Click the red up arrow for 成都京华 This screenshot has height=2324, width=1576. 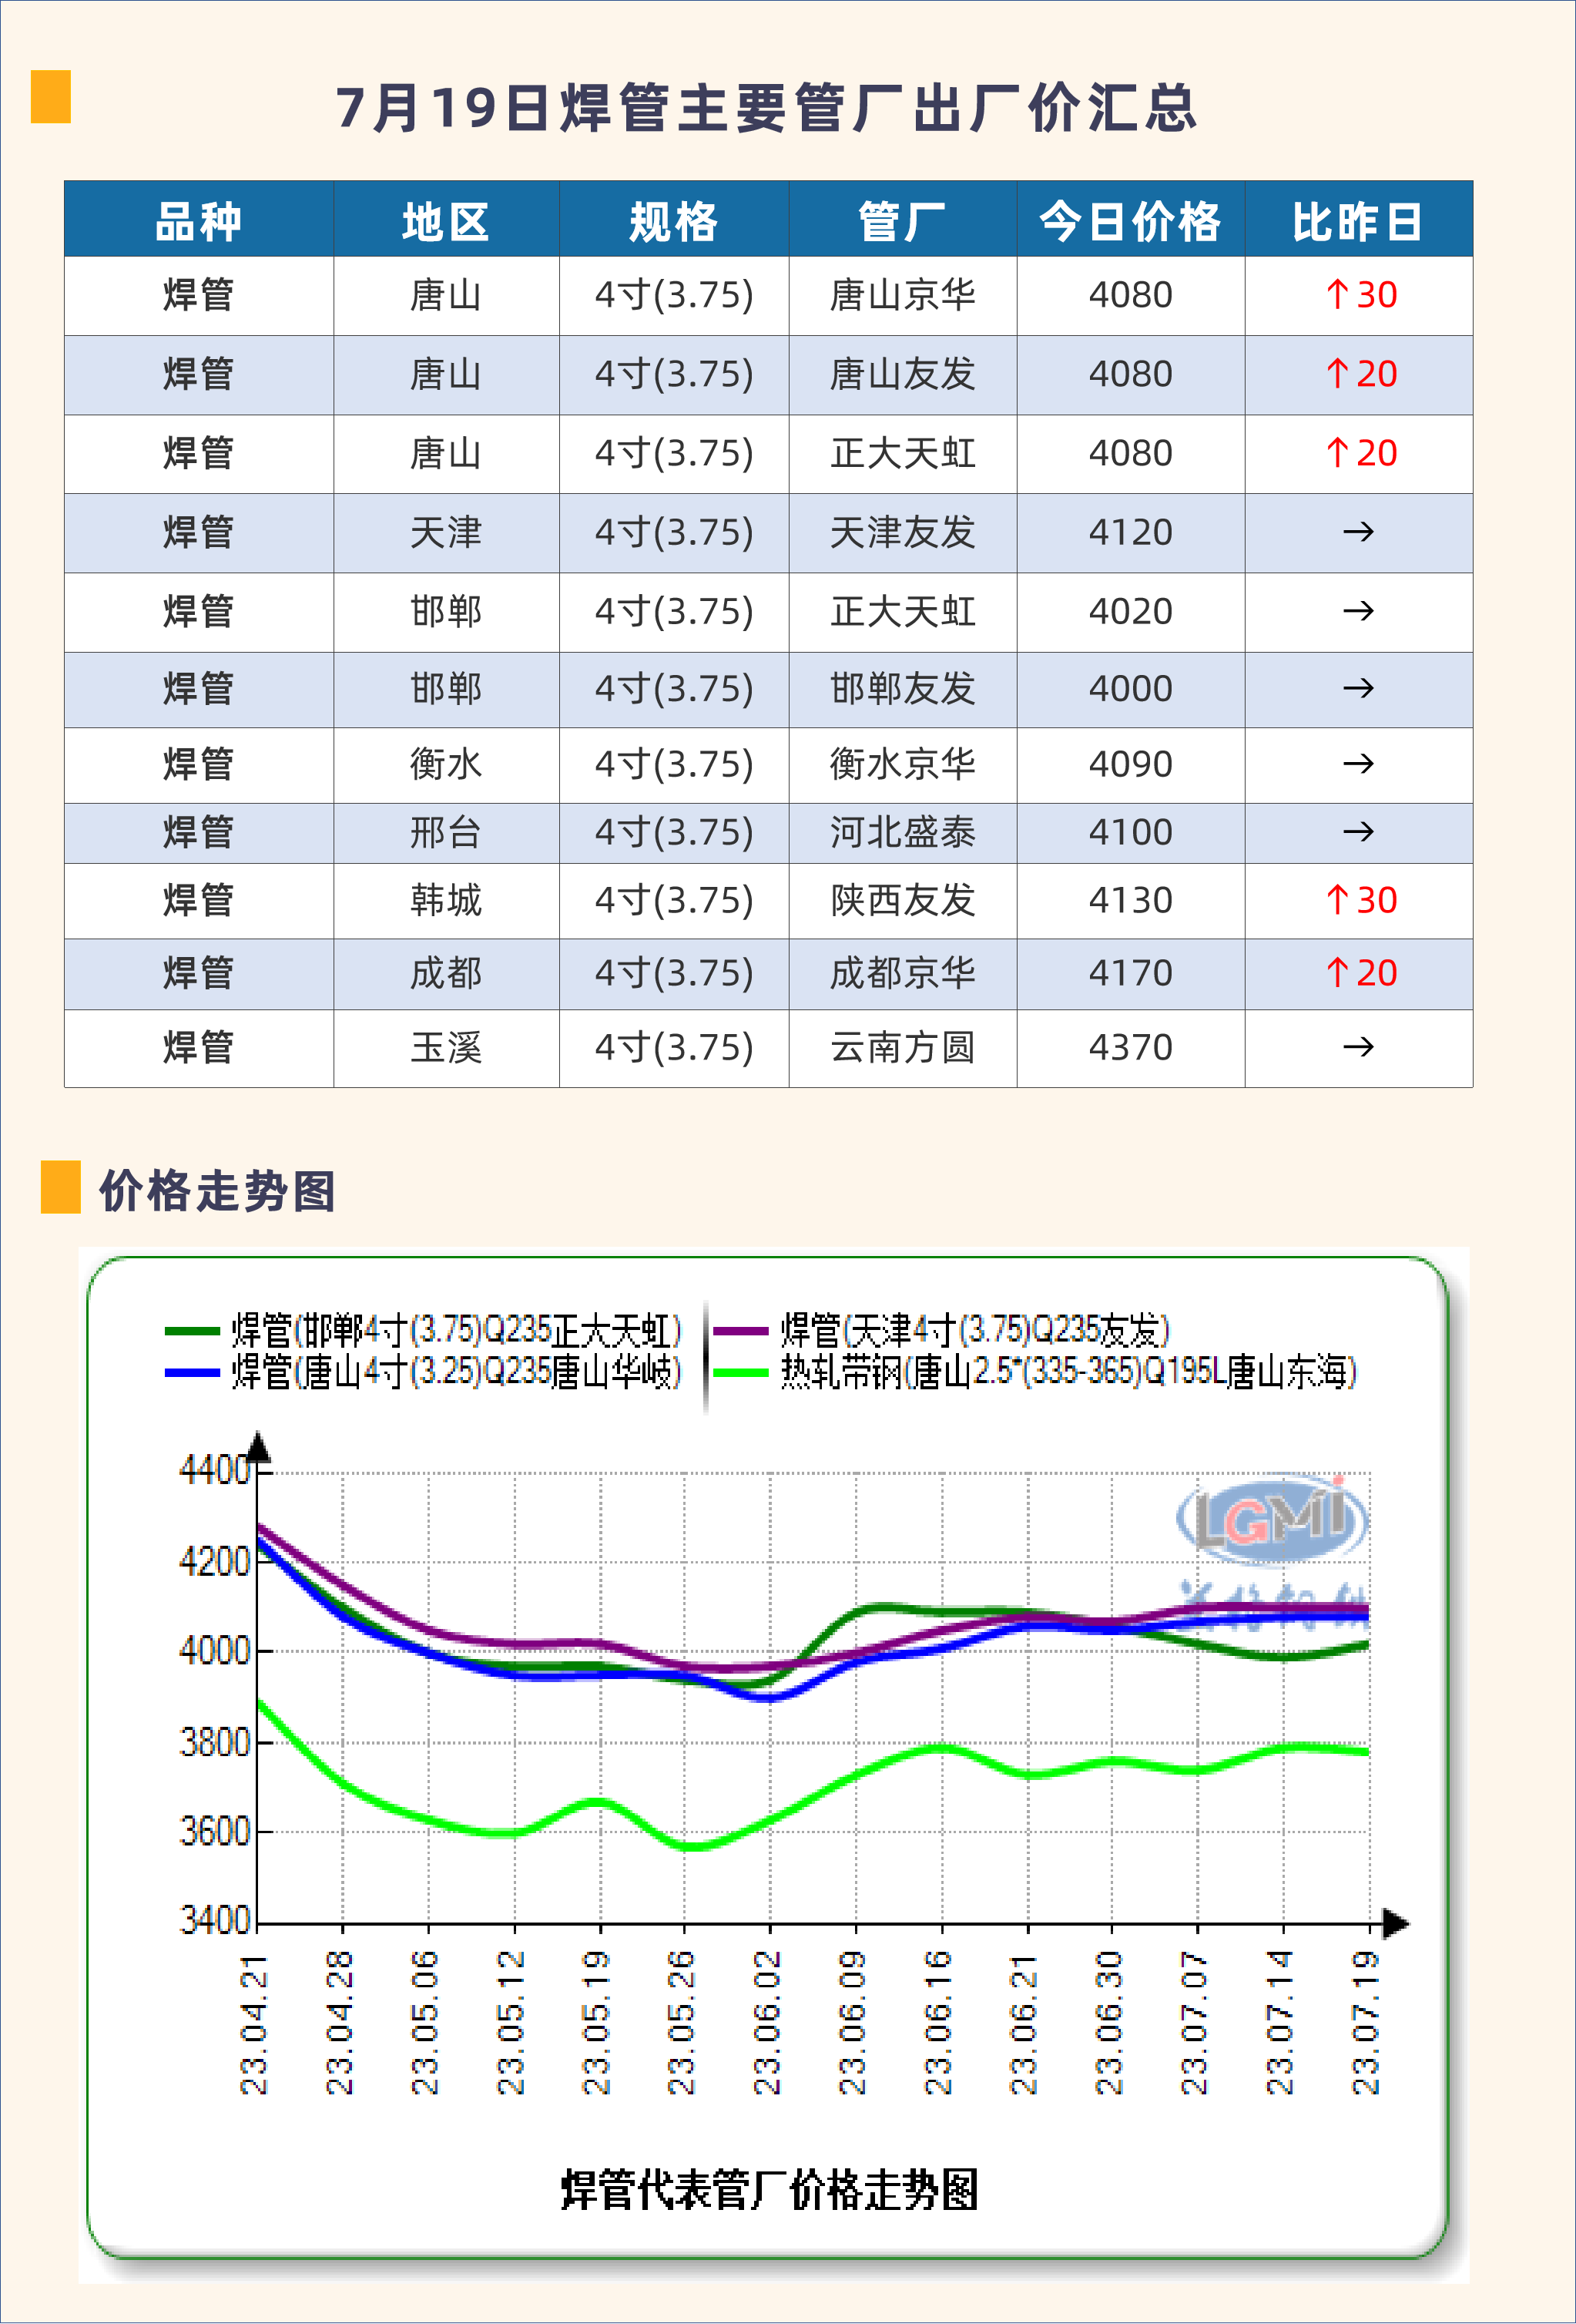coord(1336,973)
